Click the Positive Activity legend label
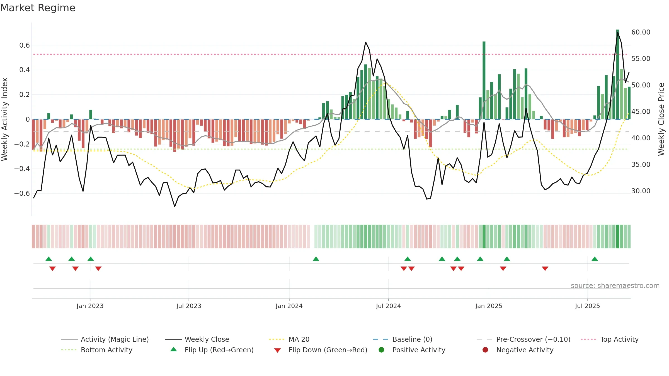669x376 pixels. (x=419, y=350)
